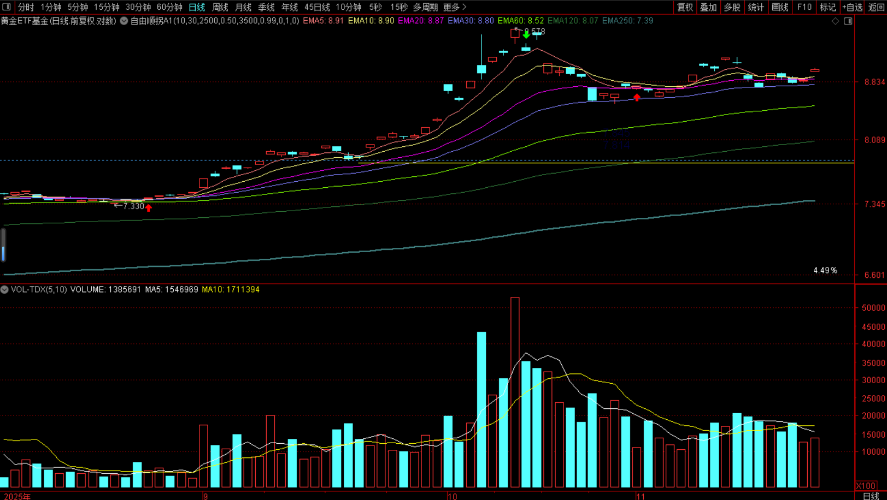This screenshot has height=500, width=887.
Task: Click the 叠加 overlay button
Action: pyautogui.click(x=708, y=7)
